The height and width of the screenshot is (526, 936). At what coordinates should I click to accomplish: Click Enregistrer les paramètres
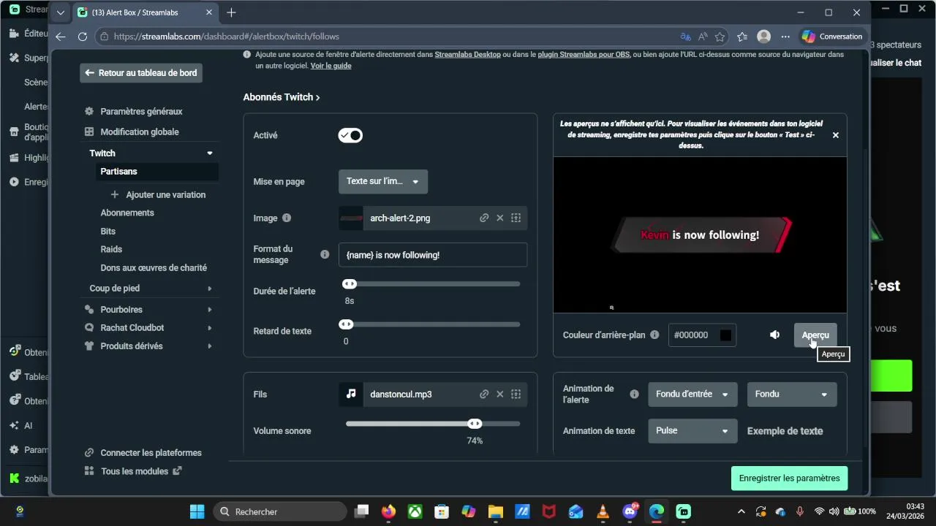point(789,479)
